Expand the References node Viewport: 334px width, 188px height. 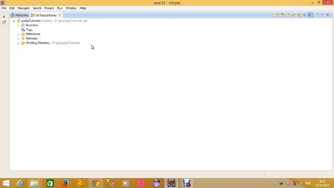tap(19, 34)
